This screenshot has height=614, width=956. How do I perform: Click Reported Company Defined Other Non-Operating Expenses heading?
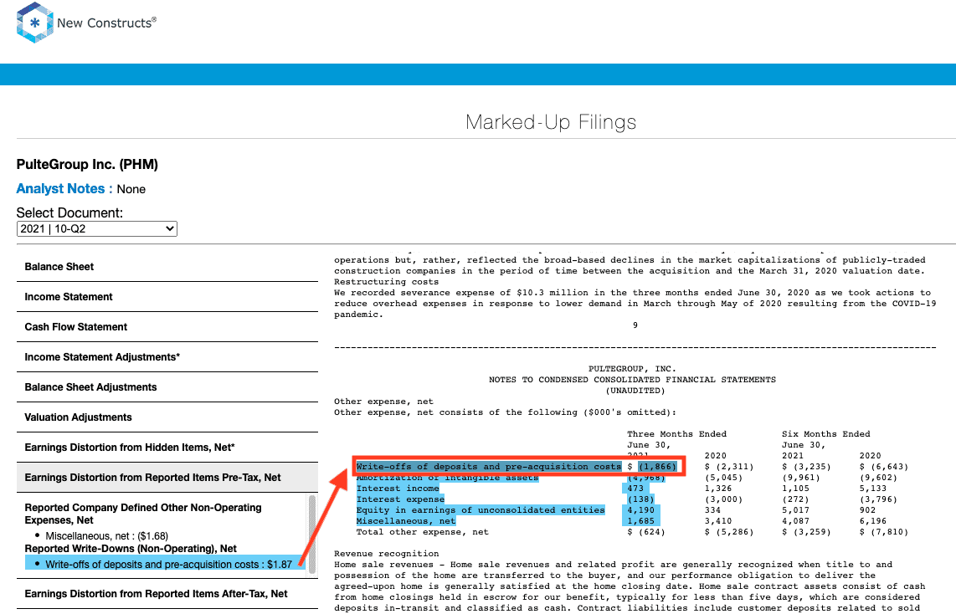142,514
